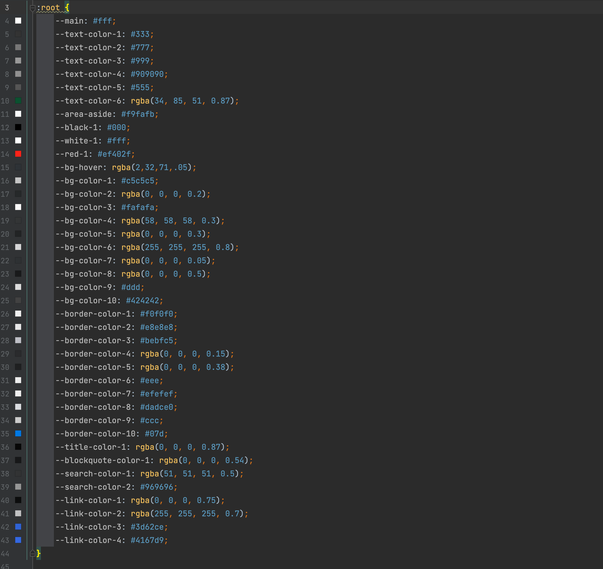Click the #3d62ce hex value
The image size is (603, 569).
click(x=147, y=527)
